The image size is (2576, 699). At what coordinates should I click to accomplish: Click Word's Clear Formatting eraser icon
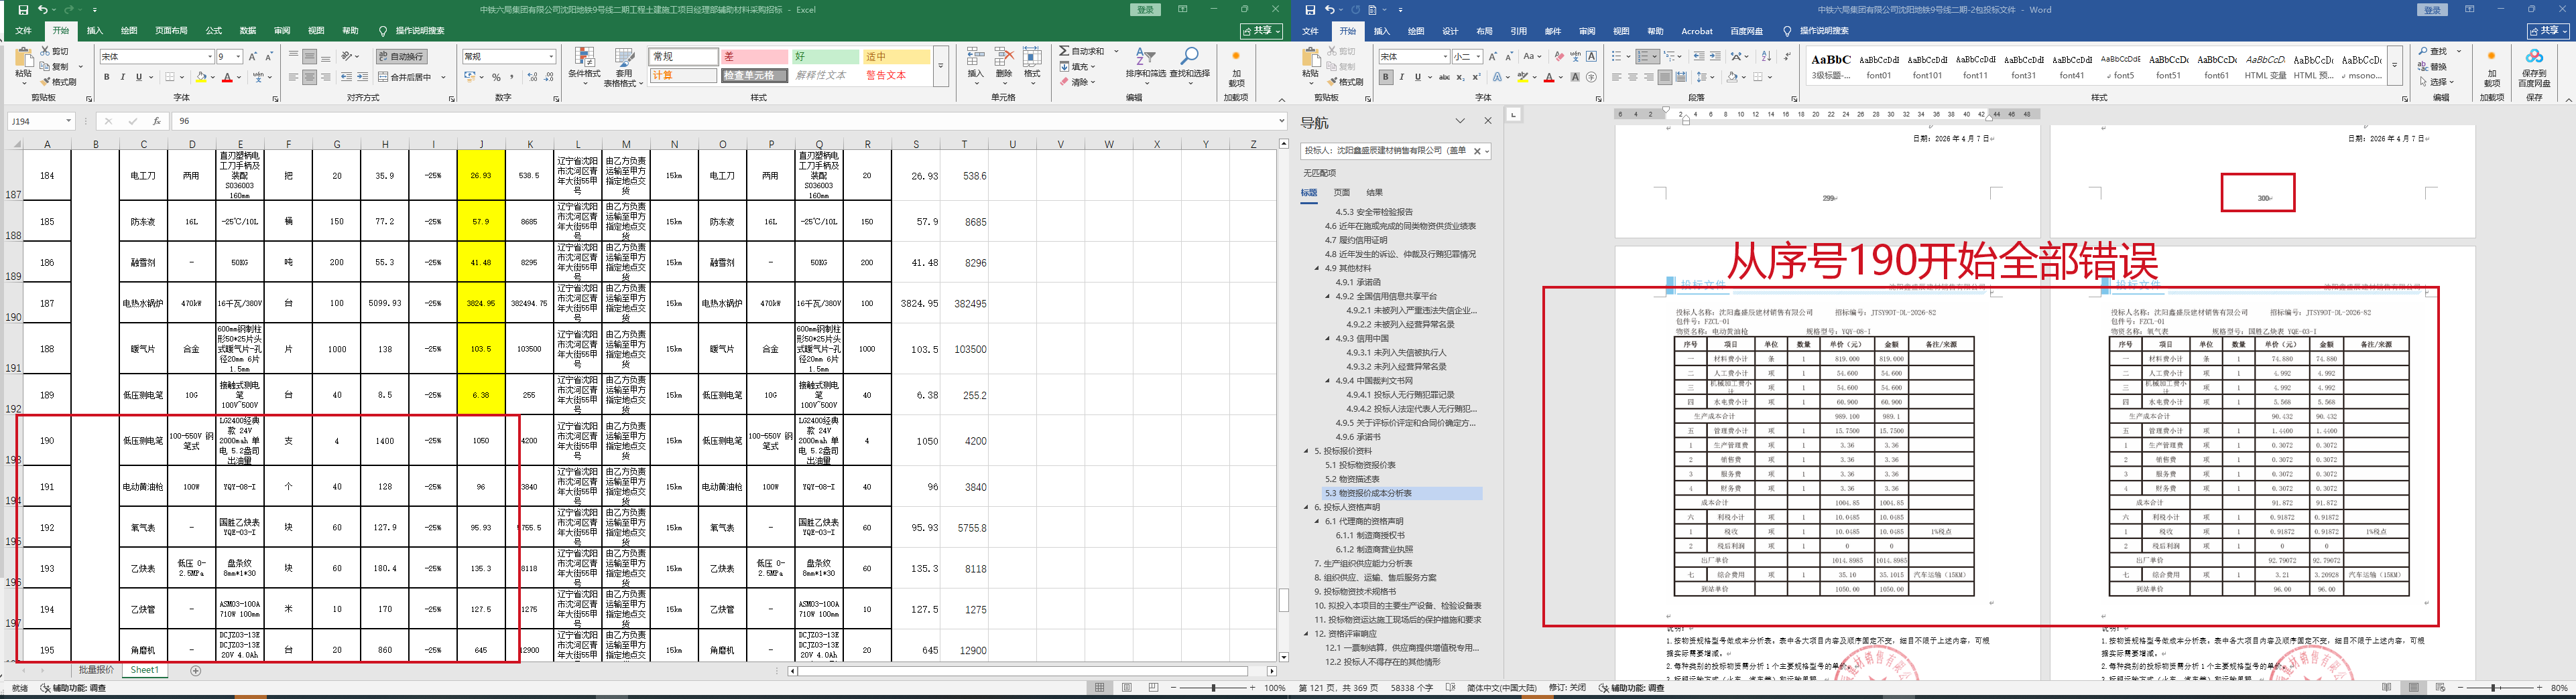click(x=1561, y=57)
